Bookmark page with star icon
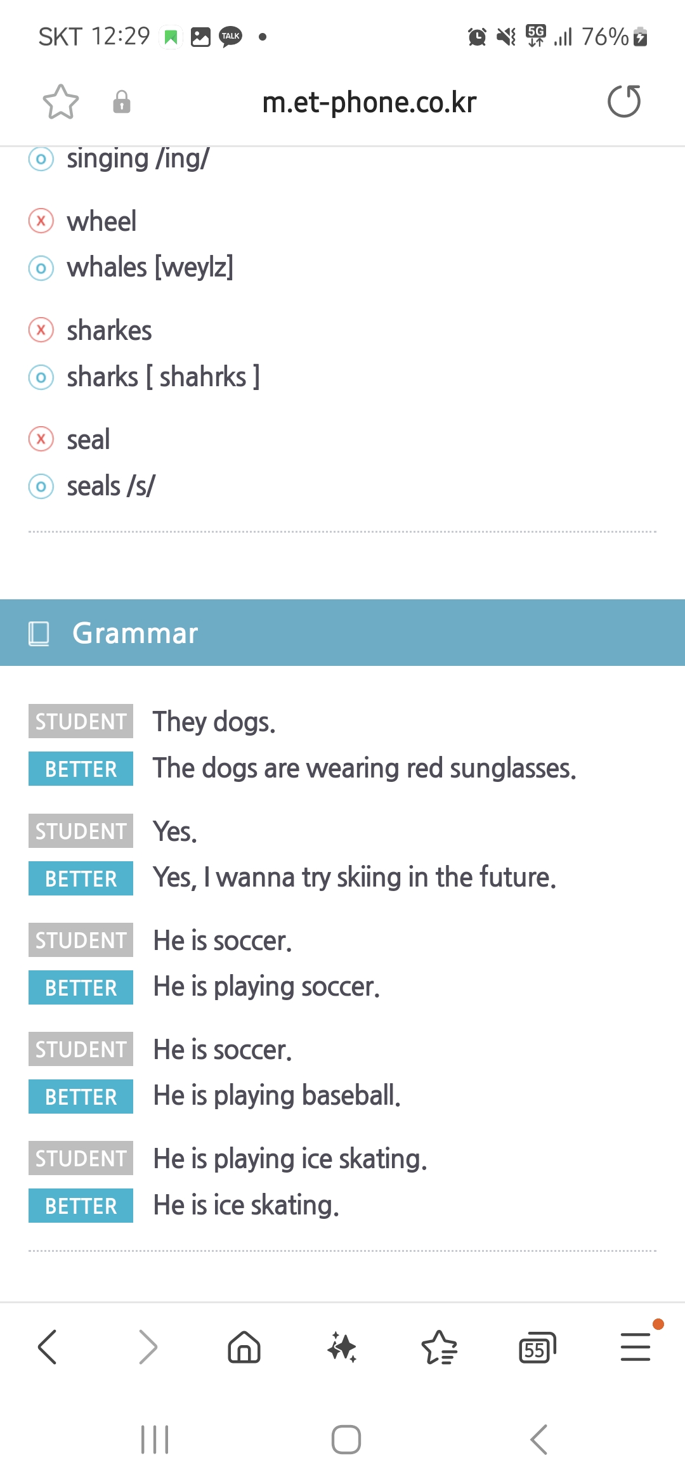Screen dimensions: 685x1484 click(61, 102)
